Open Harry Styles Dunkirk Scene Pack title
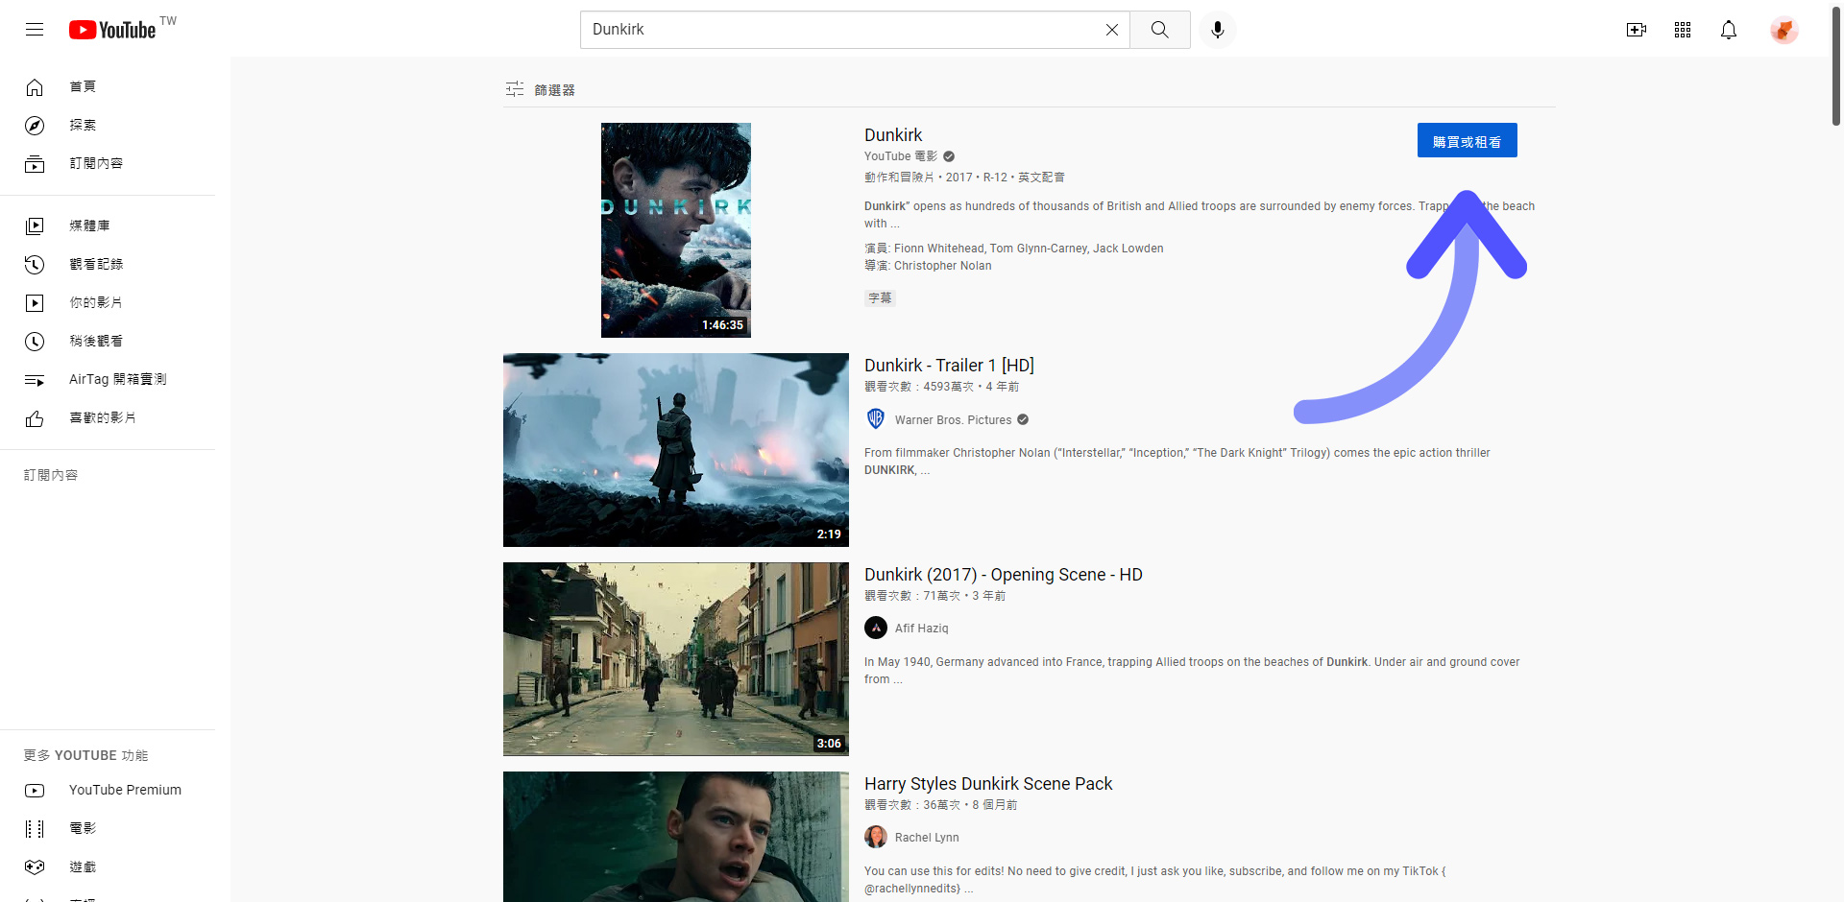This screenshot has width=1844, height=902. pyautogui.click(x=988, y=784)
